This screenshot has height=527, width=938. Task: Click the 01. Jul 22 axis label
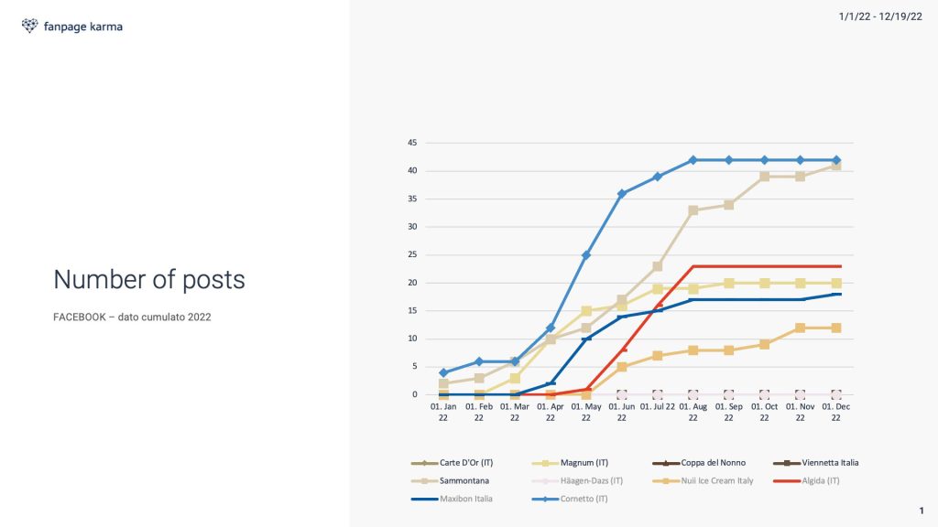[658, 407]
